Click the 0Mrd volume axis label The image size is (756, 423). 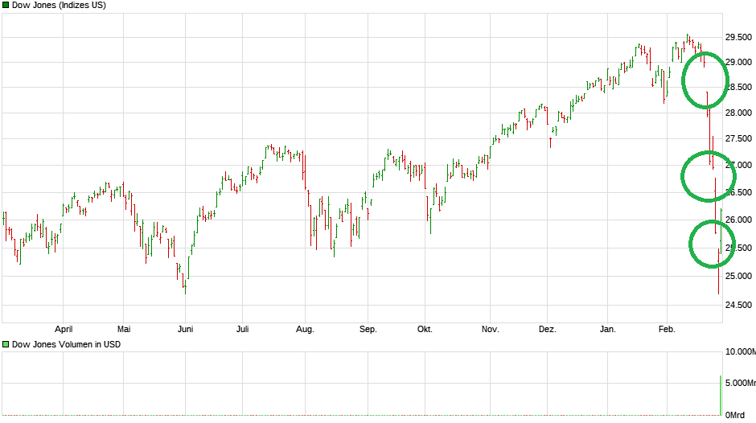coord(736,415)
